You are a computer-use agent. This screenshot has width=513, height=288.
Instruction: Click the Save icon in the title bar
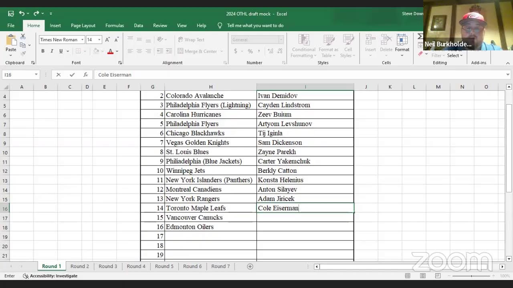point(11,14)
